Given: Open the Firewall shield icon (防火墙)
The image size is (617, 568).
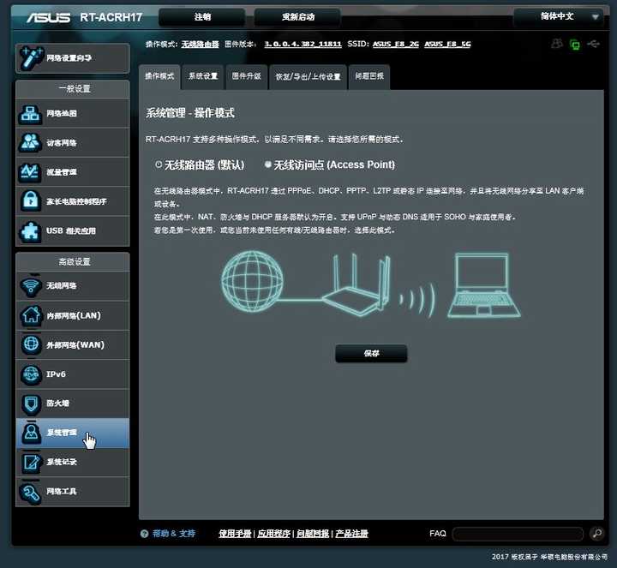Looking at the screenshot, I should (31, 404).
